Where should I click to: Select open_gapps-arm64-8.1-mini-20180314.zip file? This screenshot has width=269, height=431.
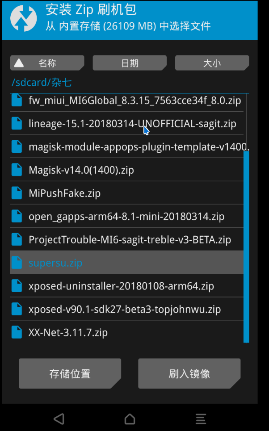tap(127, 216)
